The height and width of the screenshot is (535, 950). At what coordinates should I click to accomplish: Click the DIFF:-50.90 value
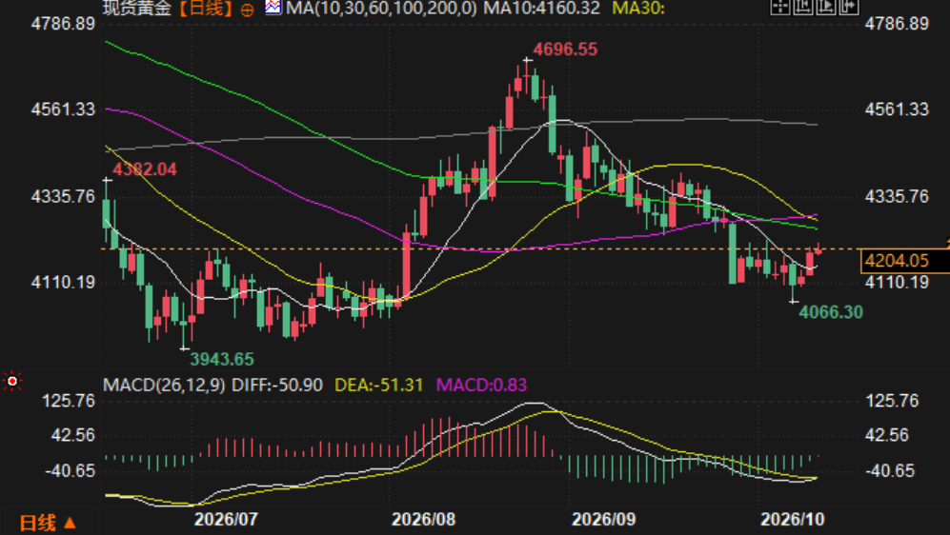click(x=277, y=385)
